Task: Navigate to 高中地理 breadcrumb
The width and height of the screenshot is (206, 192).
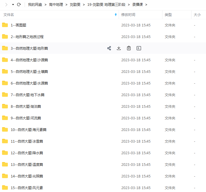Action: (56, 5)
